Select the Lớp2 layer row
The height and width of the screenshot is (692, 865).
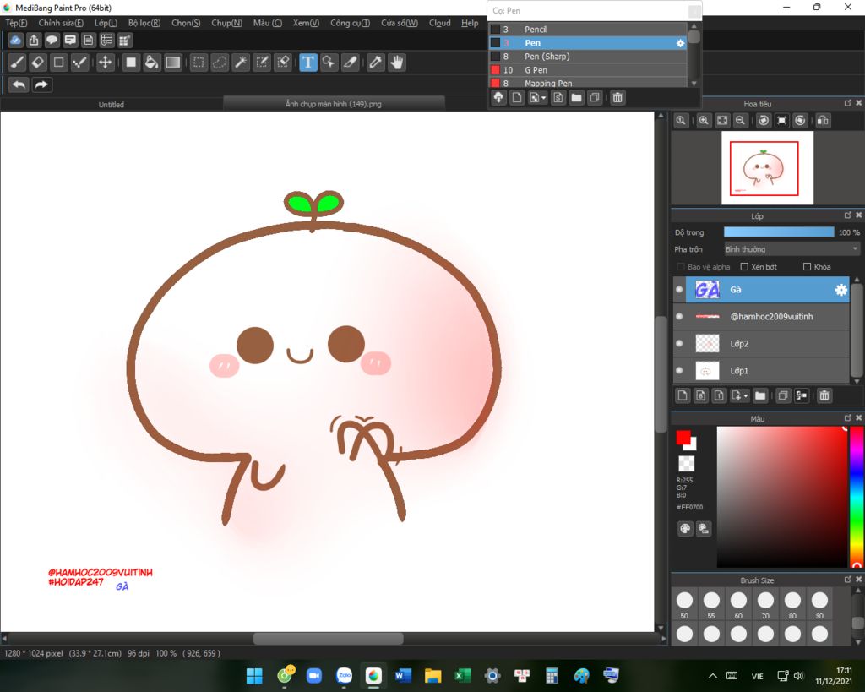(761, 344)
